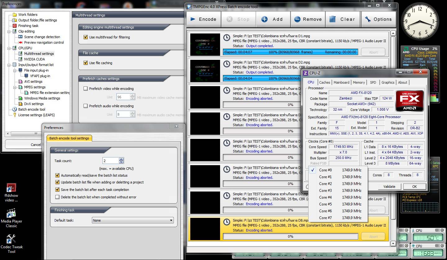The height and width of the screenshot is (260, 447).
Task: Choose Core #7 in the CPU-Z core list
Action: (338, 218)
